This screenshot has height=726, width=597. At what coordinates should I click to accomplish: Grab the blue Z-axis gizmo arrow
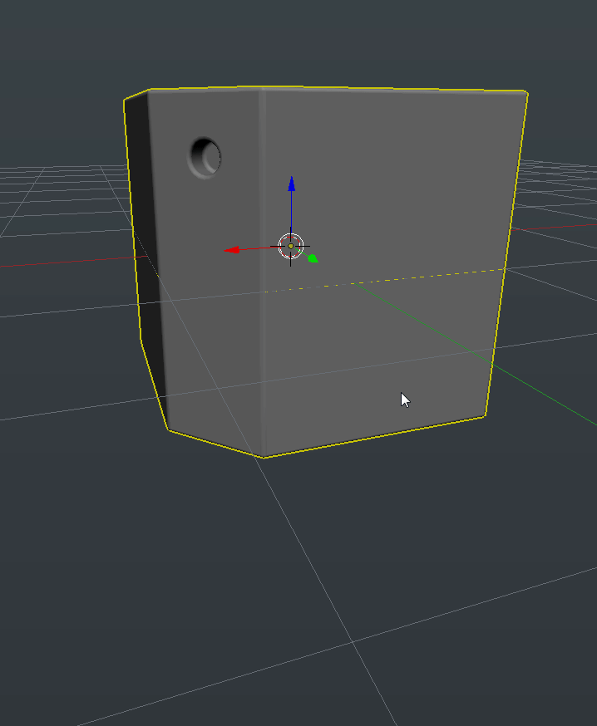click(x=291, y=184)
